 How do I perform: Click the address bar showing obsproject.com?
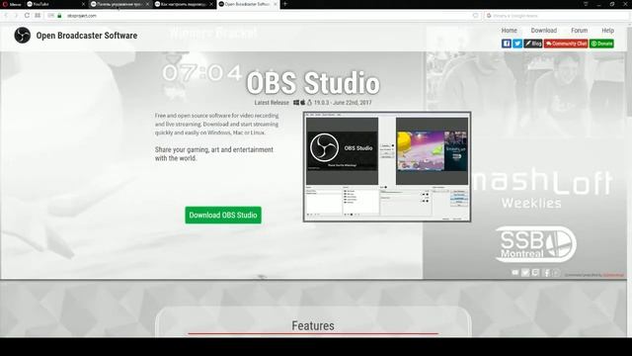262,16
